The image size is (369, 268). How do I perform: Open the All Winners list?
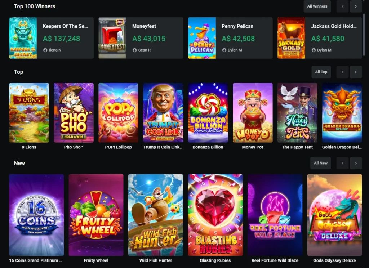[x=317, y=6]
